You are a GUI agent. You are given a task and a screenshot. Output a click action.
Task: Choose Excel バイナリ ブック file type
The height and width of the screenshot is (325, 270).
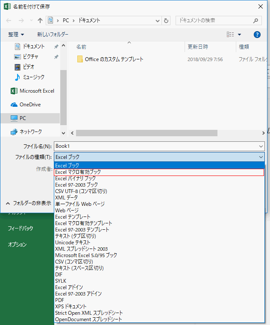(159, 179)
